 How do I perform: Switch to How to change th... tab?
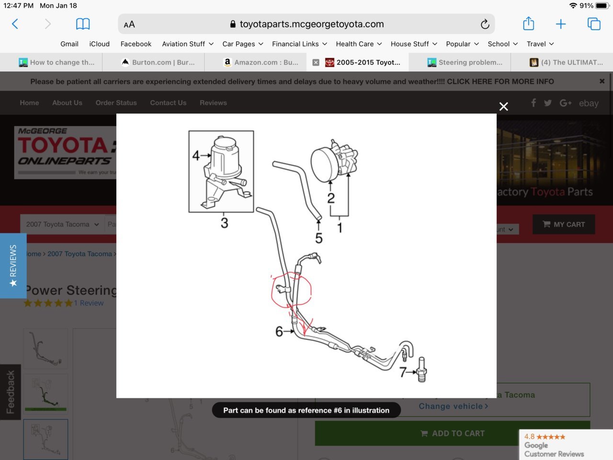tap(51, 62)
